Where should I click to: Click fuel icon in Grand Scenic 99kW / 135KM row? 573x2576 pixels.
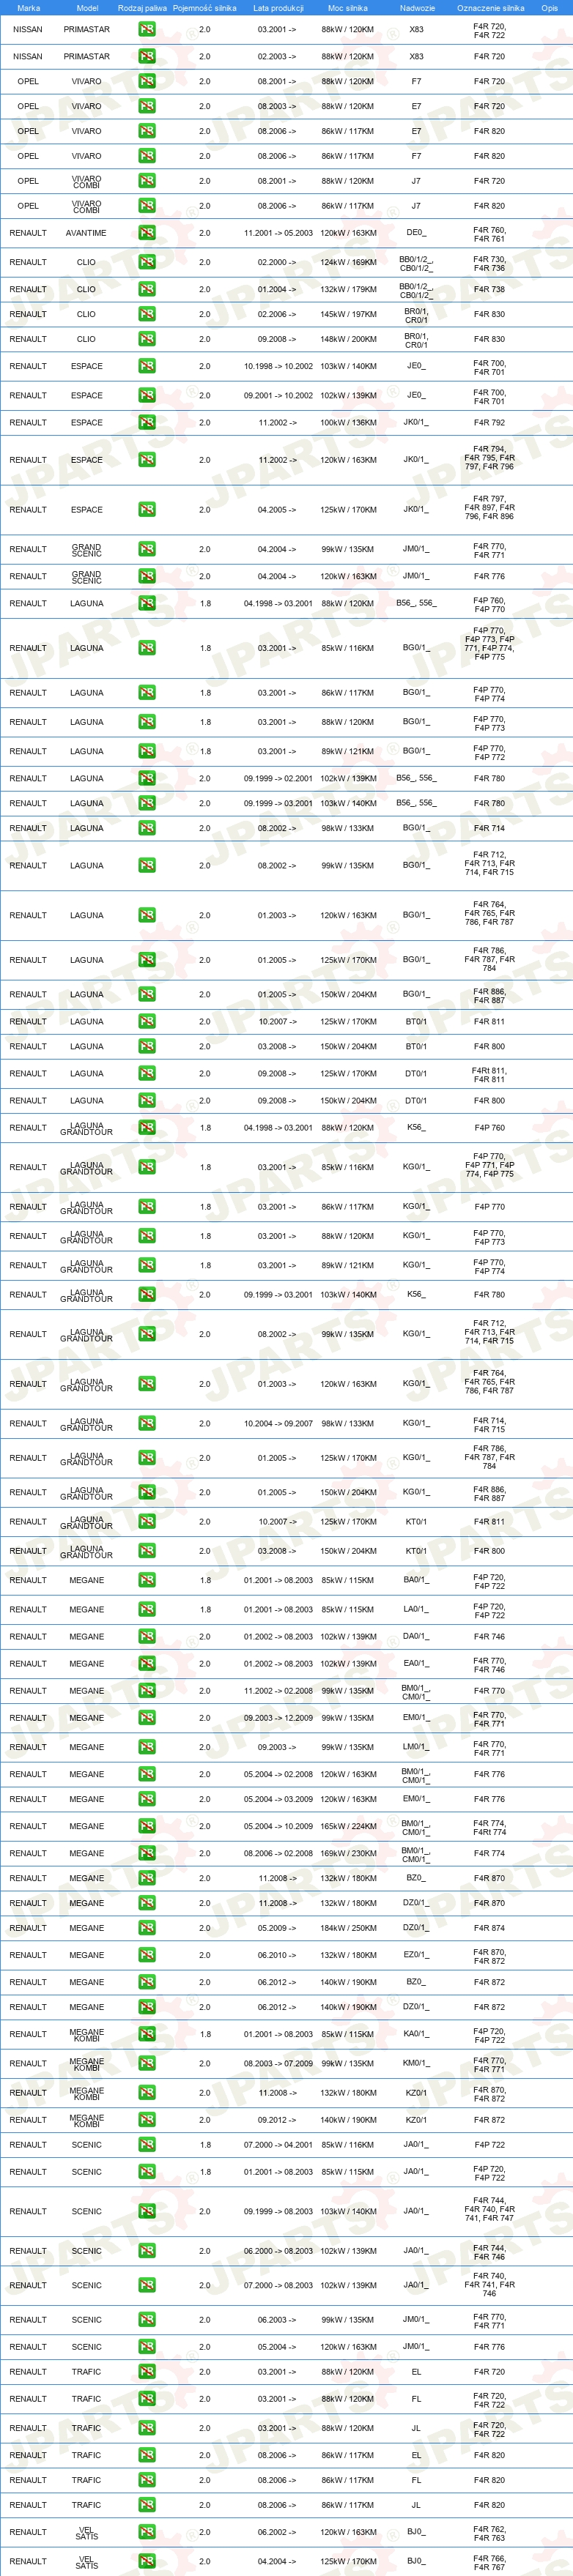pyautogui.click(x=147, y=549)
